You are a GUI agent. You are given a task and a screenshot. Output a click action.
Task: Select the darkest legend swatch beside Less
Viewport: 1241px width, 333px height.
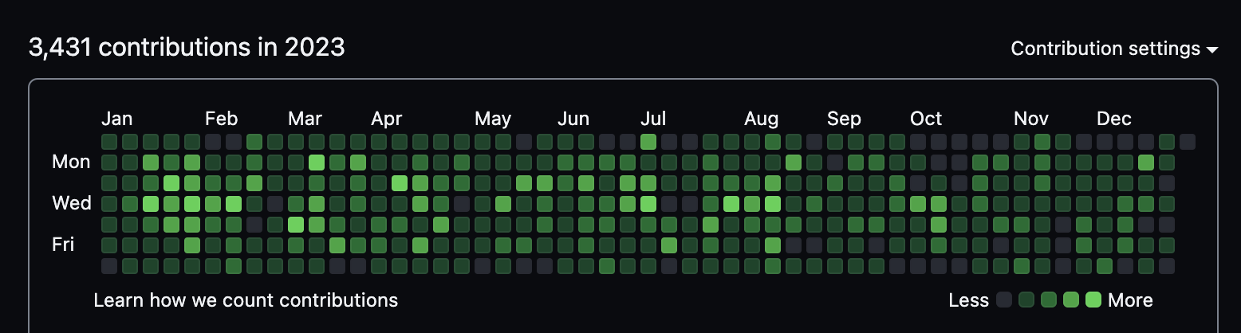(x=1004, y=300)
